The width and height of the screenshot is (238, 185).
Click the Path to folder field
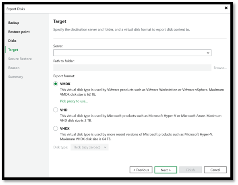click(x=132, y=68)
